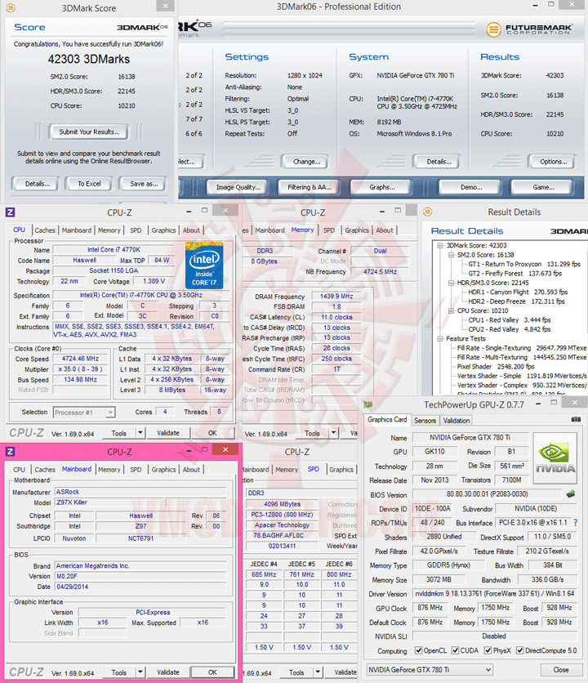The image size is (588, 683).
Task: Toggle the PhysX checkbox in GPU-Z
Action: tap(488, 650)
